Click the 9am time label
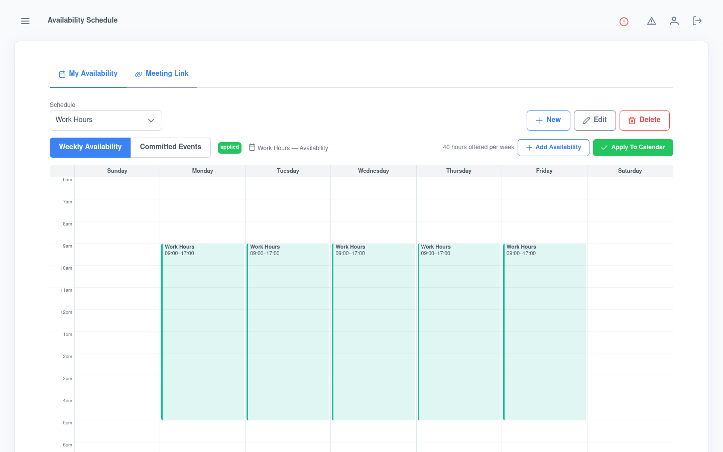This screenshot has width=723, height=452. click(x=68, y=246)
